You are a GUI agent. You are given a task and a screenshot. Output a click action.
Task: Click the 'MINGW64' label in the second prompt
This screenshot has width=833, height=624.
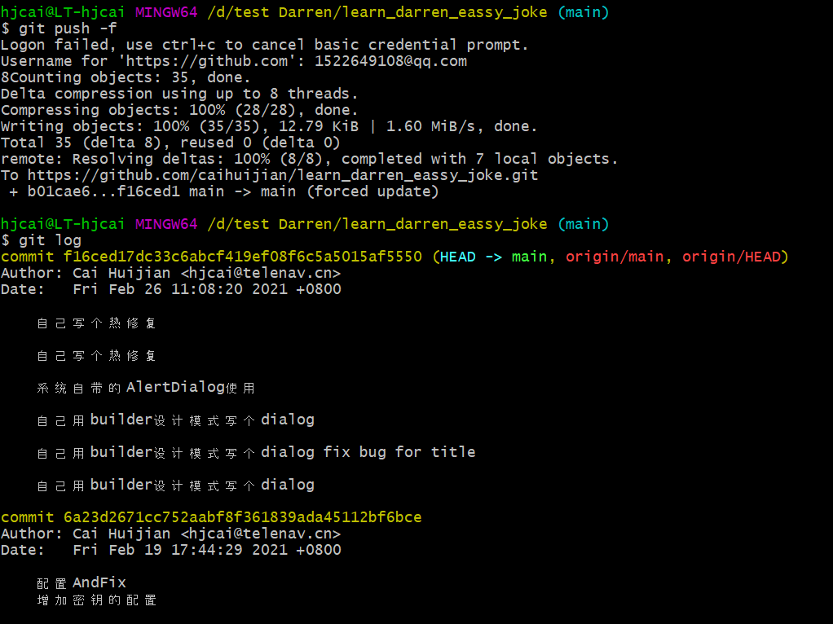click(x=166, y=224)
